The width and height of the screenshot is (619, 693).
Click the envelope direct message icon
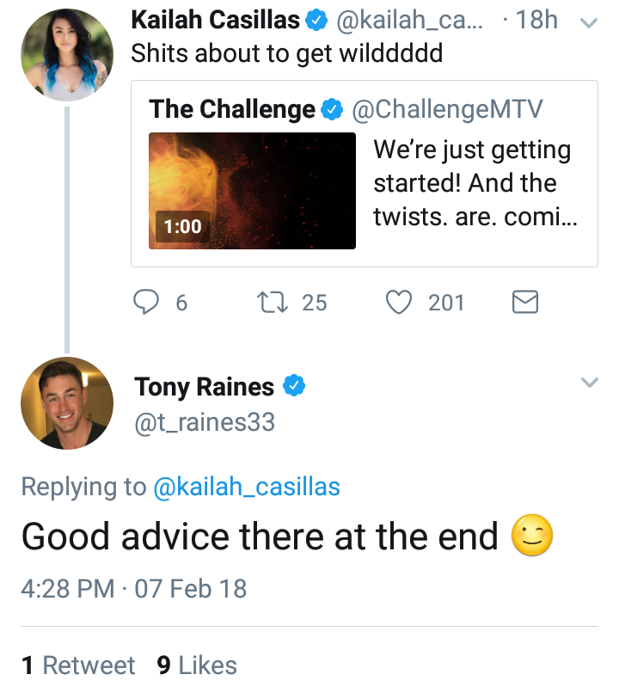[525, 303]
